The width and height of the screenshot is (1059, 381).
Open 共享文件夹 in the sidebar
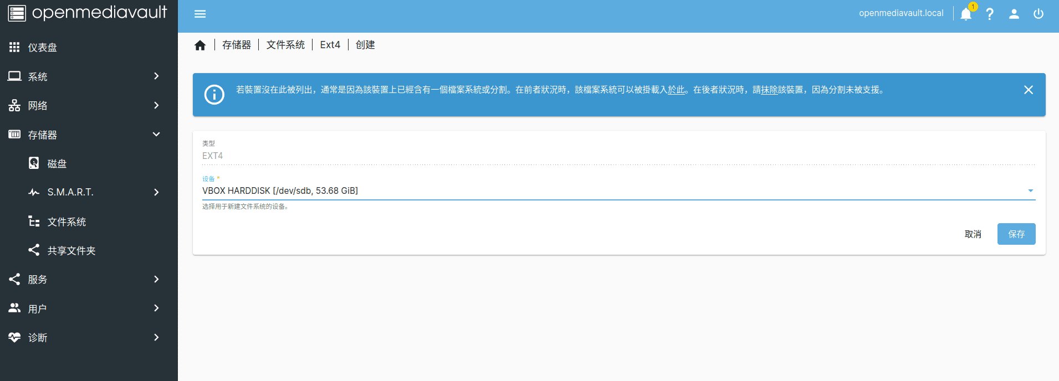(x=71, y=250)
